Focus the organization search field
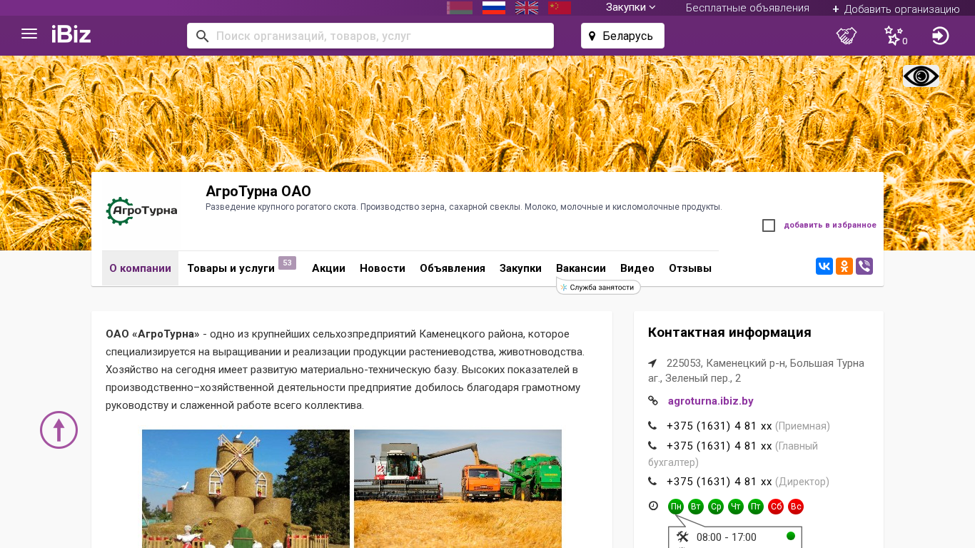The width and height of the screenshot is (975, 548). point(378,36)
